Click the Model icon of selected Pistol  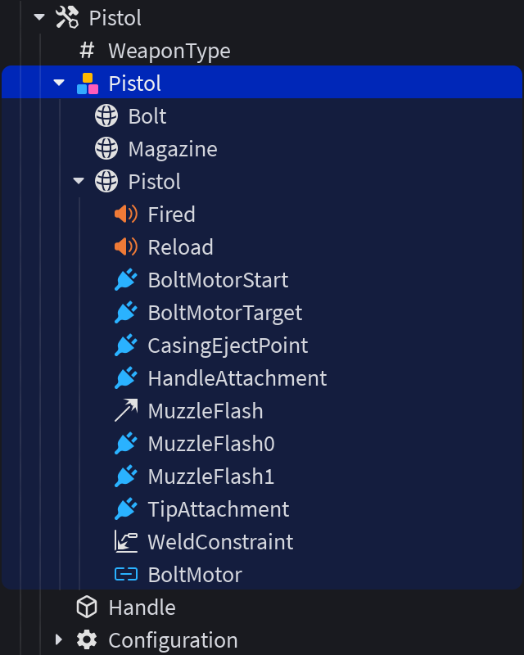pyautogui.click(x=88, y=84)
